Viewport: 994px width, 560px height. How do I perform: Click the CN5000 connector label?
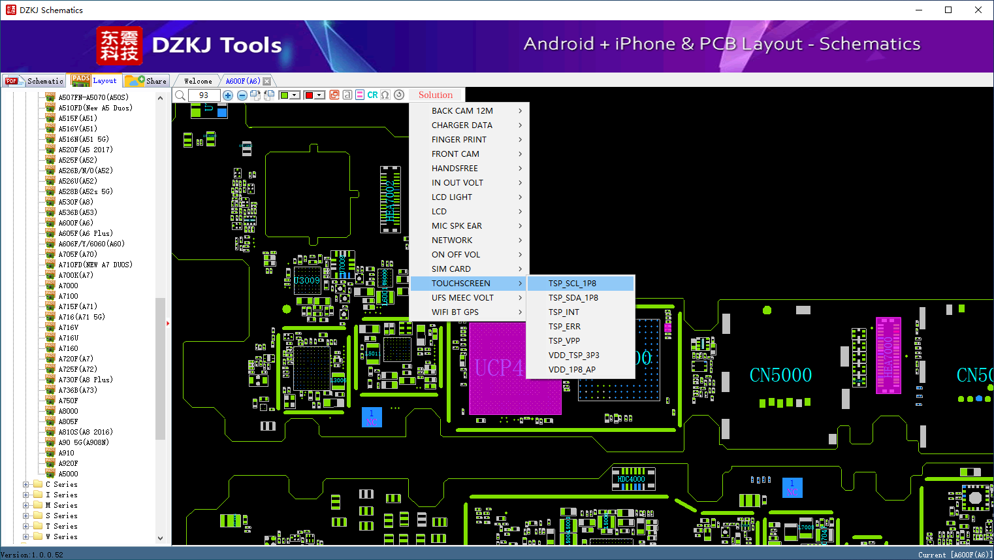[780, 375]
